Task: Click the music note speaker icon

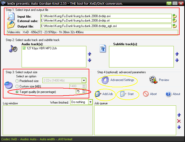Action: tap(13, 49)
